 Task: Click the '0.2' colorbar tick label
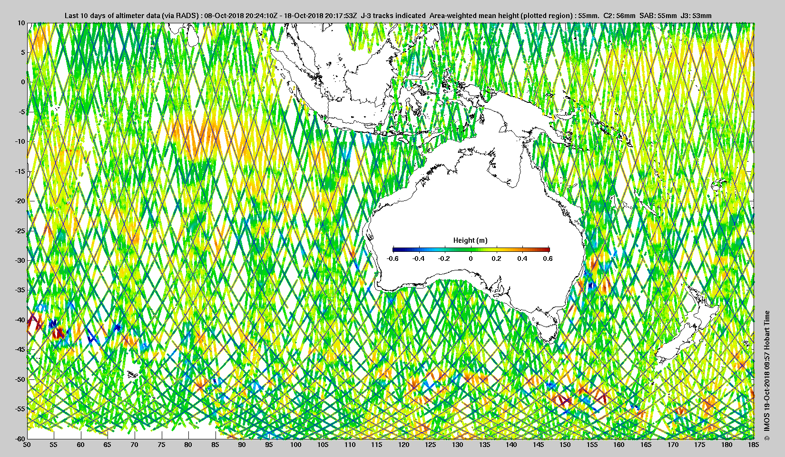(497, 258)
